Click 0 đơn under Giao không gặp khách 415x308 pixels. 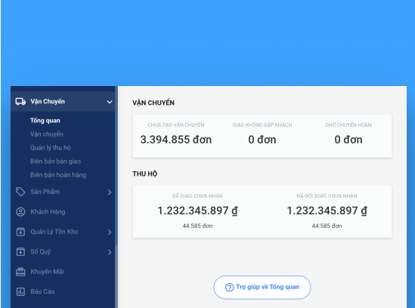[262, 140]
